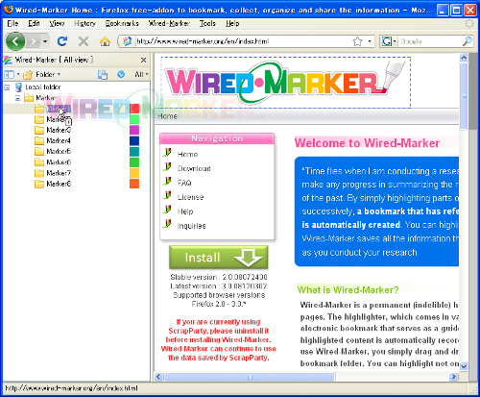Focus the Google search box
The width and height of the screenshot is (480, 397).
point(430,41)
